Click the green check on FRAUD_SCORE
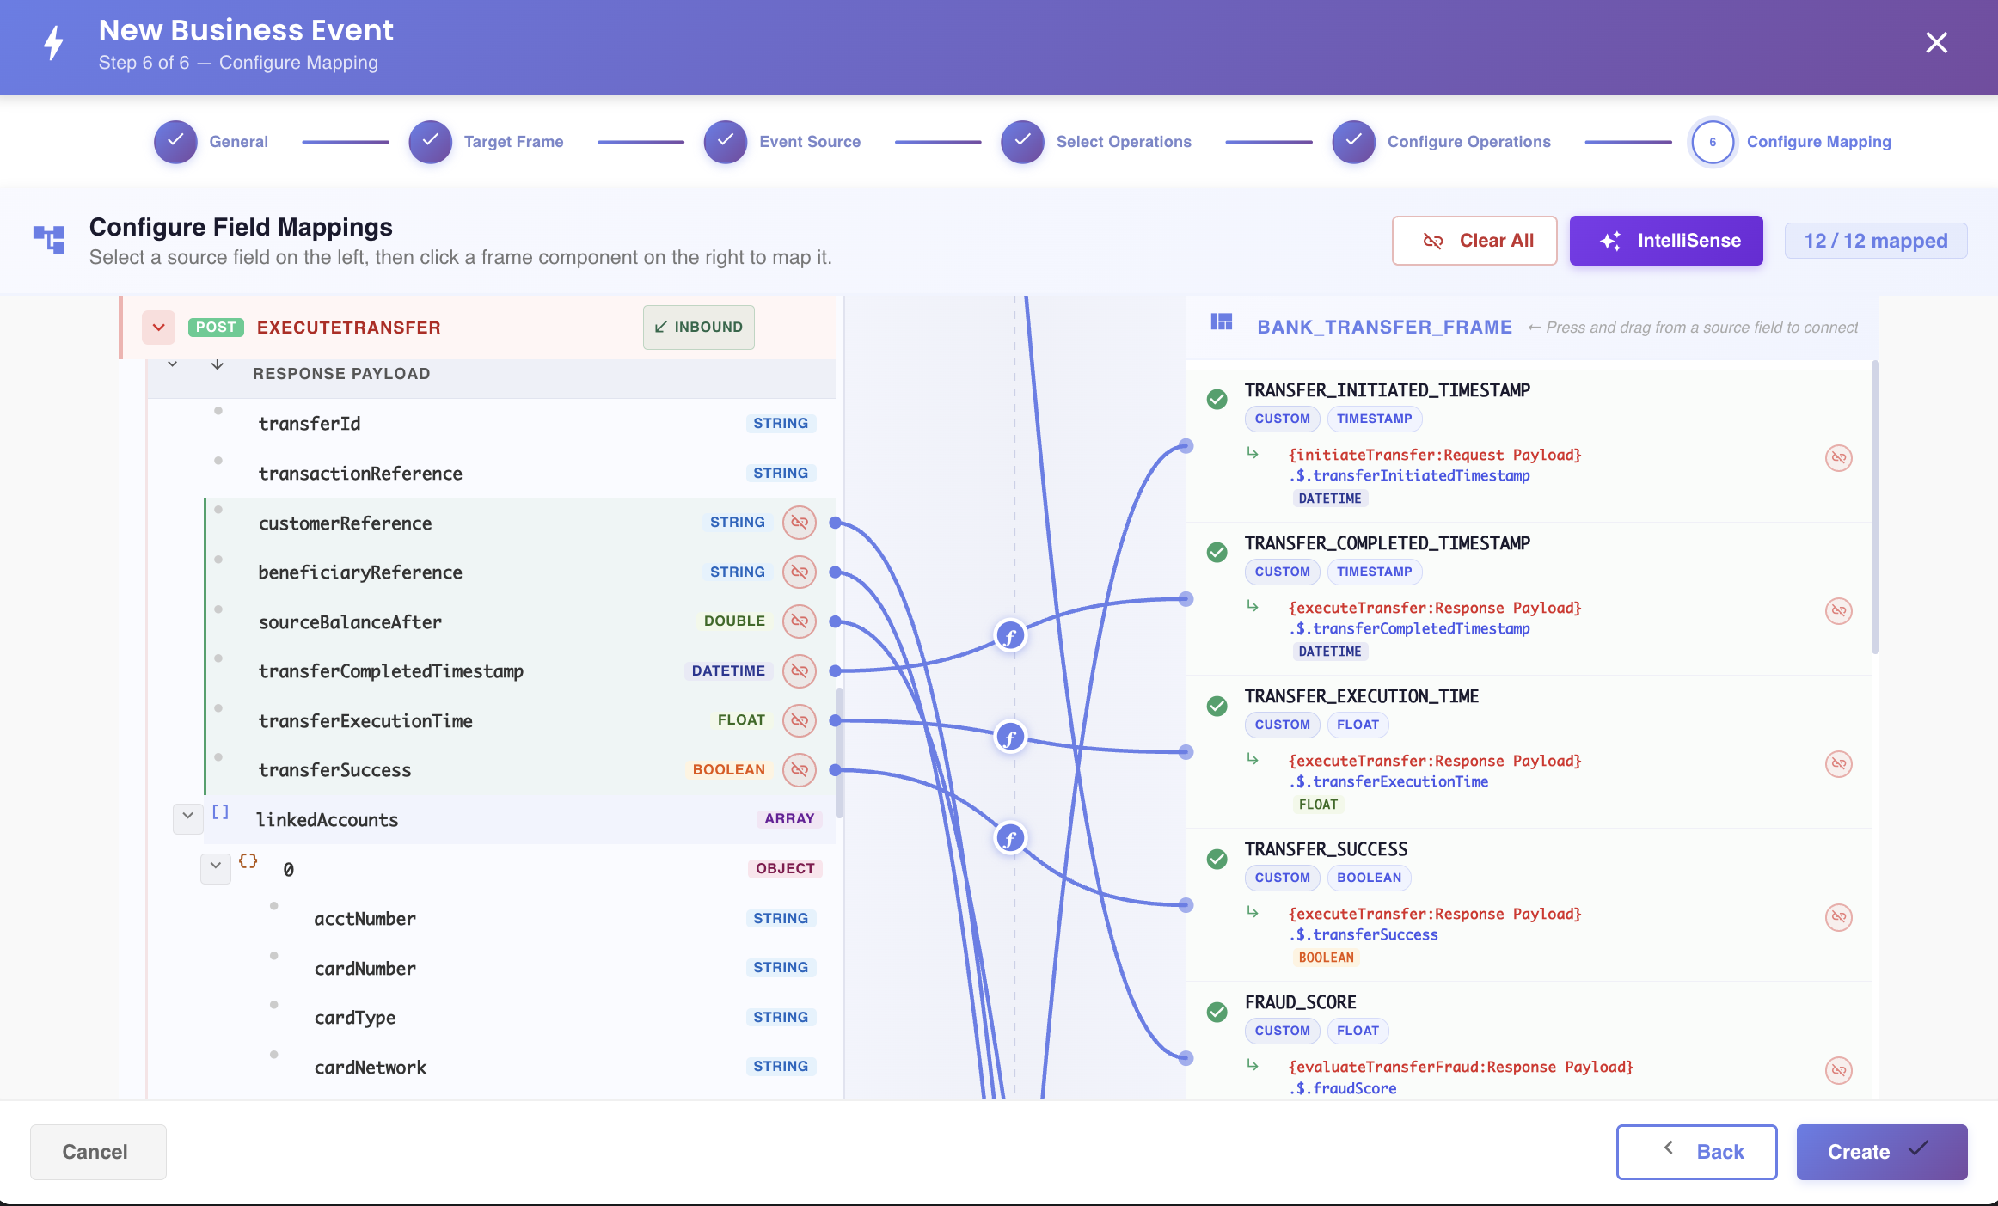Screen dimensions: 1998x1206 pyautogui.click(x=1217, y=1013)
